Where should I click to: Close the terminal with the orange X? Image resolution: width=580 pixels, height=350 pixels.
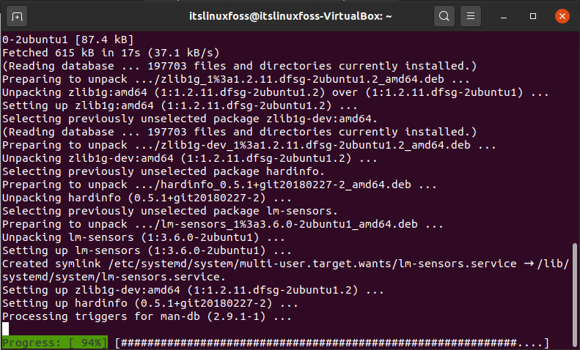coord(562,16)
